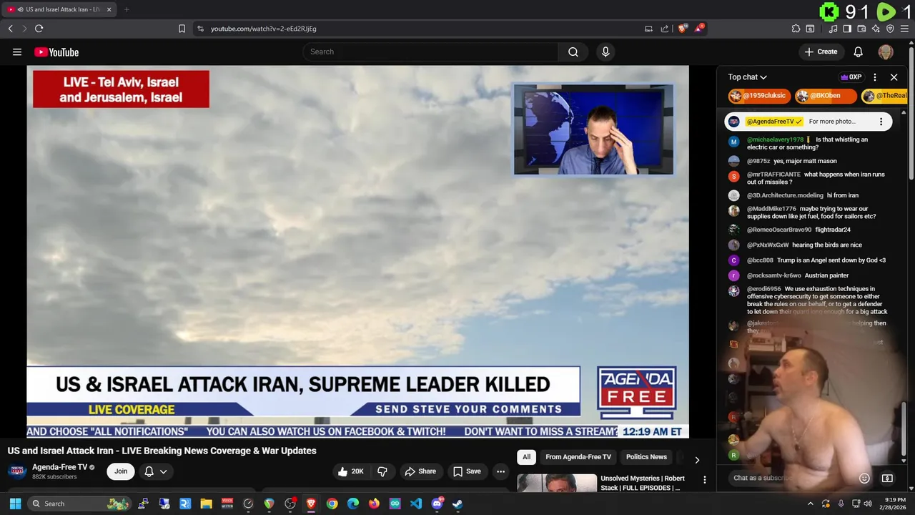This screenshot has height=515, width=915.
Task: Type in the YouTube search field
Action: point(430,51)
